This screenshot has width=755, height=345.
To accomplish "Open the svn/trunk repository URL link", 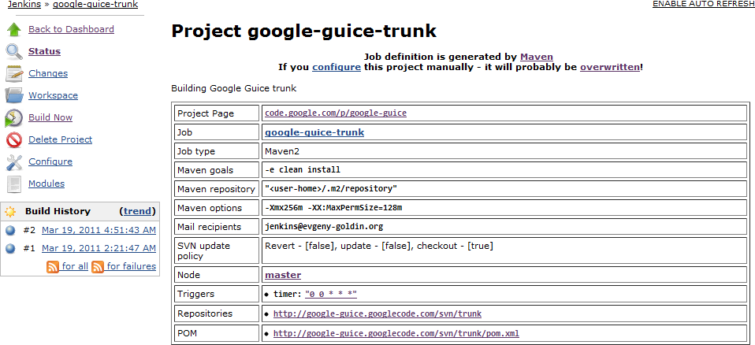I will (377, 313).
